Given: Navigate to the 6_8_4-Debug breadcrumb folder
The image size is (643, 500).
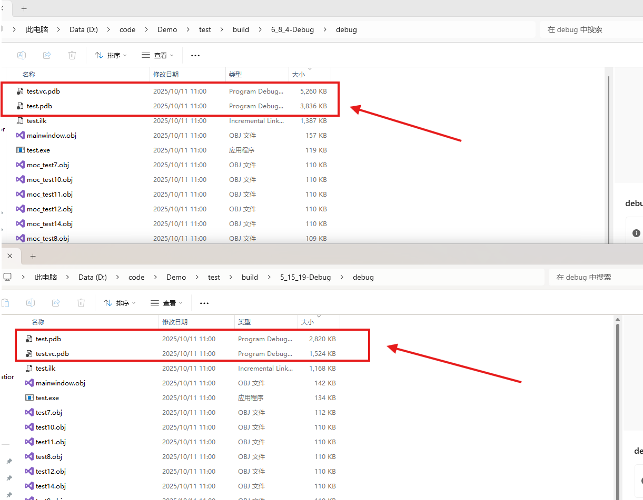Looking at the screenshot, I should point(292,29).
